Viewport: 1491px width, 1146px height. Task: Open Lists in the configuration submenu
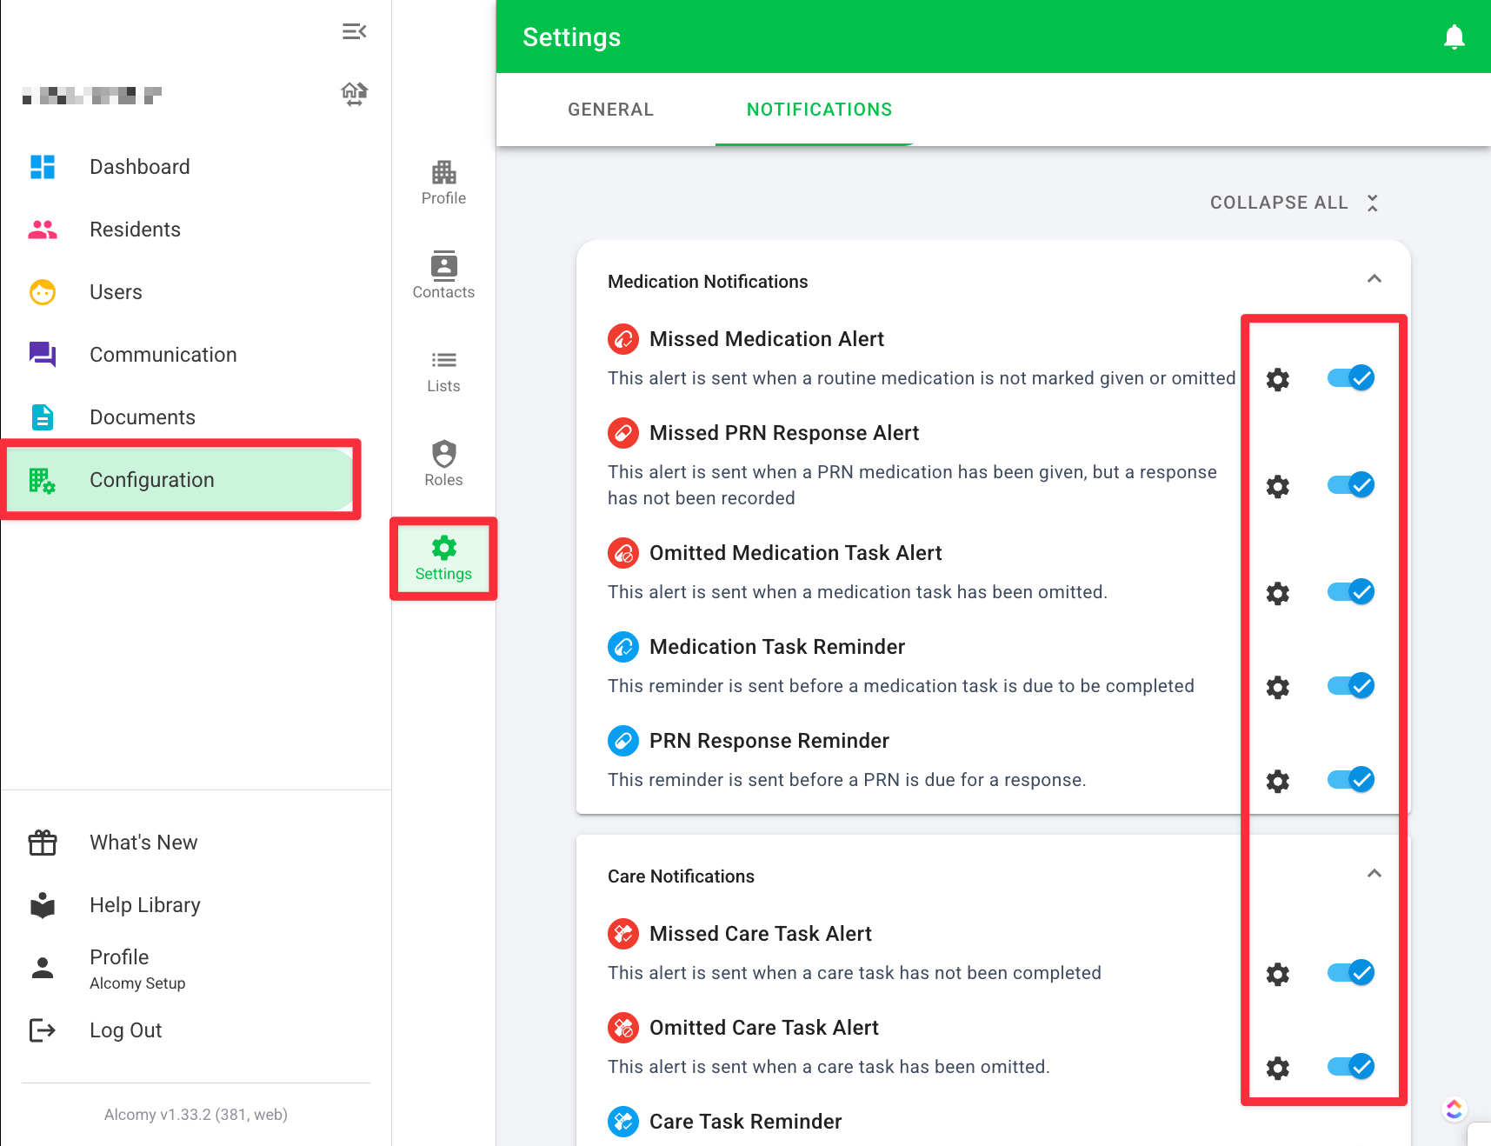pos(443,370)
